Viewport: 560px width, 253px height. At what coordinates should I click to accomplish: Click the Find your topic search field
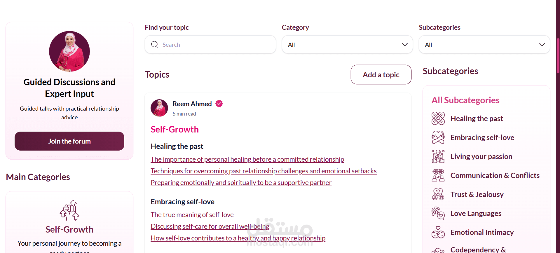tap(210, 44)
